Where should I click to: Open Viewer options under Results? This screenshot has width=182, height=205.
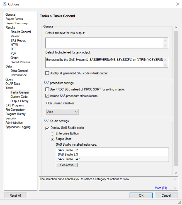(15, 36)
